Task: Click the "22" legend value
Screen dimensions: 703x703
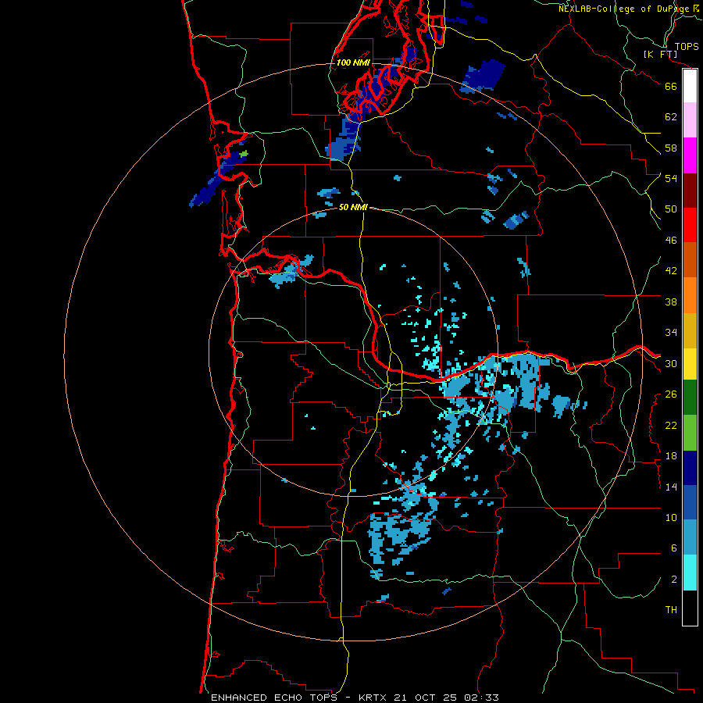Action: pyautogui.click(x=671, y=425)
